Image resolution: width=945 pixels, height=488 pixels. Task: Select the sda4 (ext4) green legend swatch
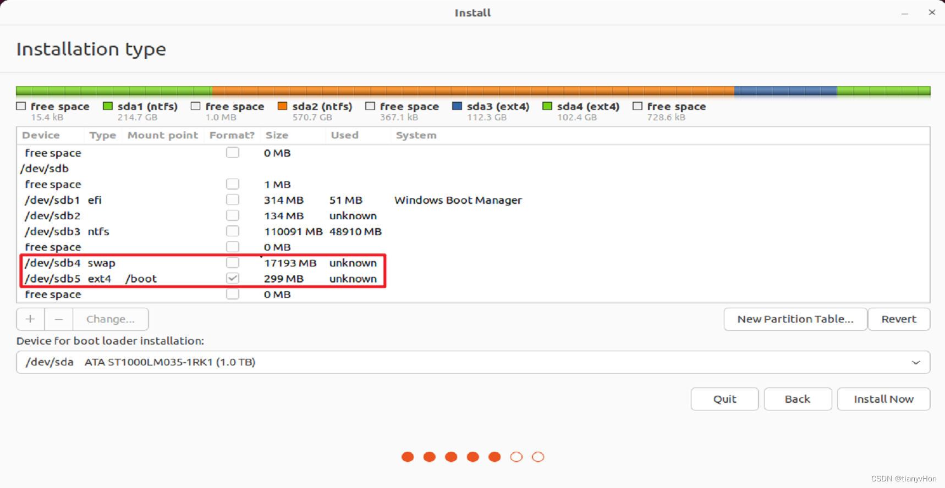tap(547, 106)
